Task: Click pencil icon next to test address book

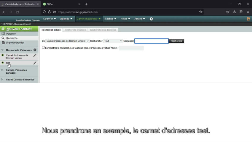Action: click(35, 63)
